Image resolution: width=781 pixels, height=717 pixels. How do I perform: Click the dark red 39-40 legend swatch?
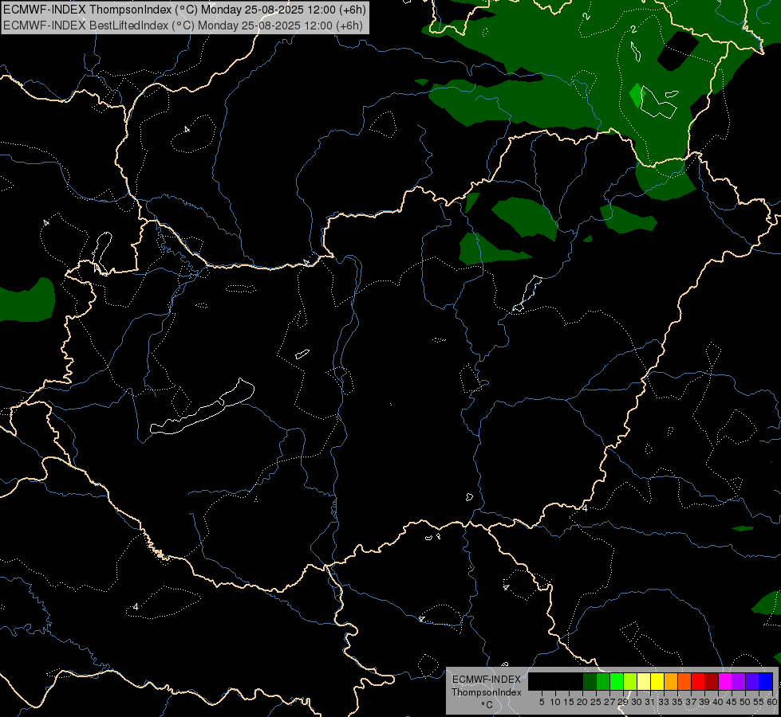click(x=712, y=681)
